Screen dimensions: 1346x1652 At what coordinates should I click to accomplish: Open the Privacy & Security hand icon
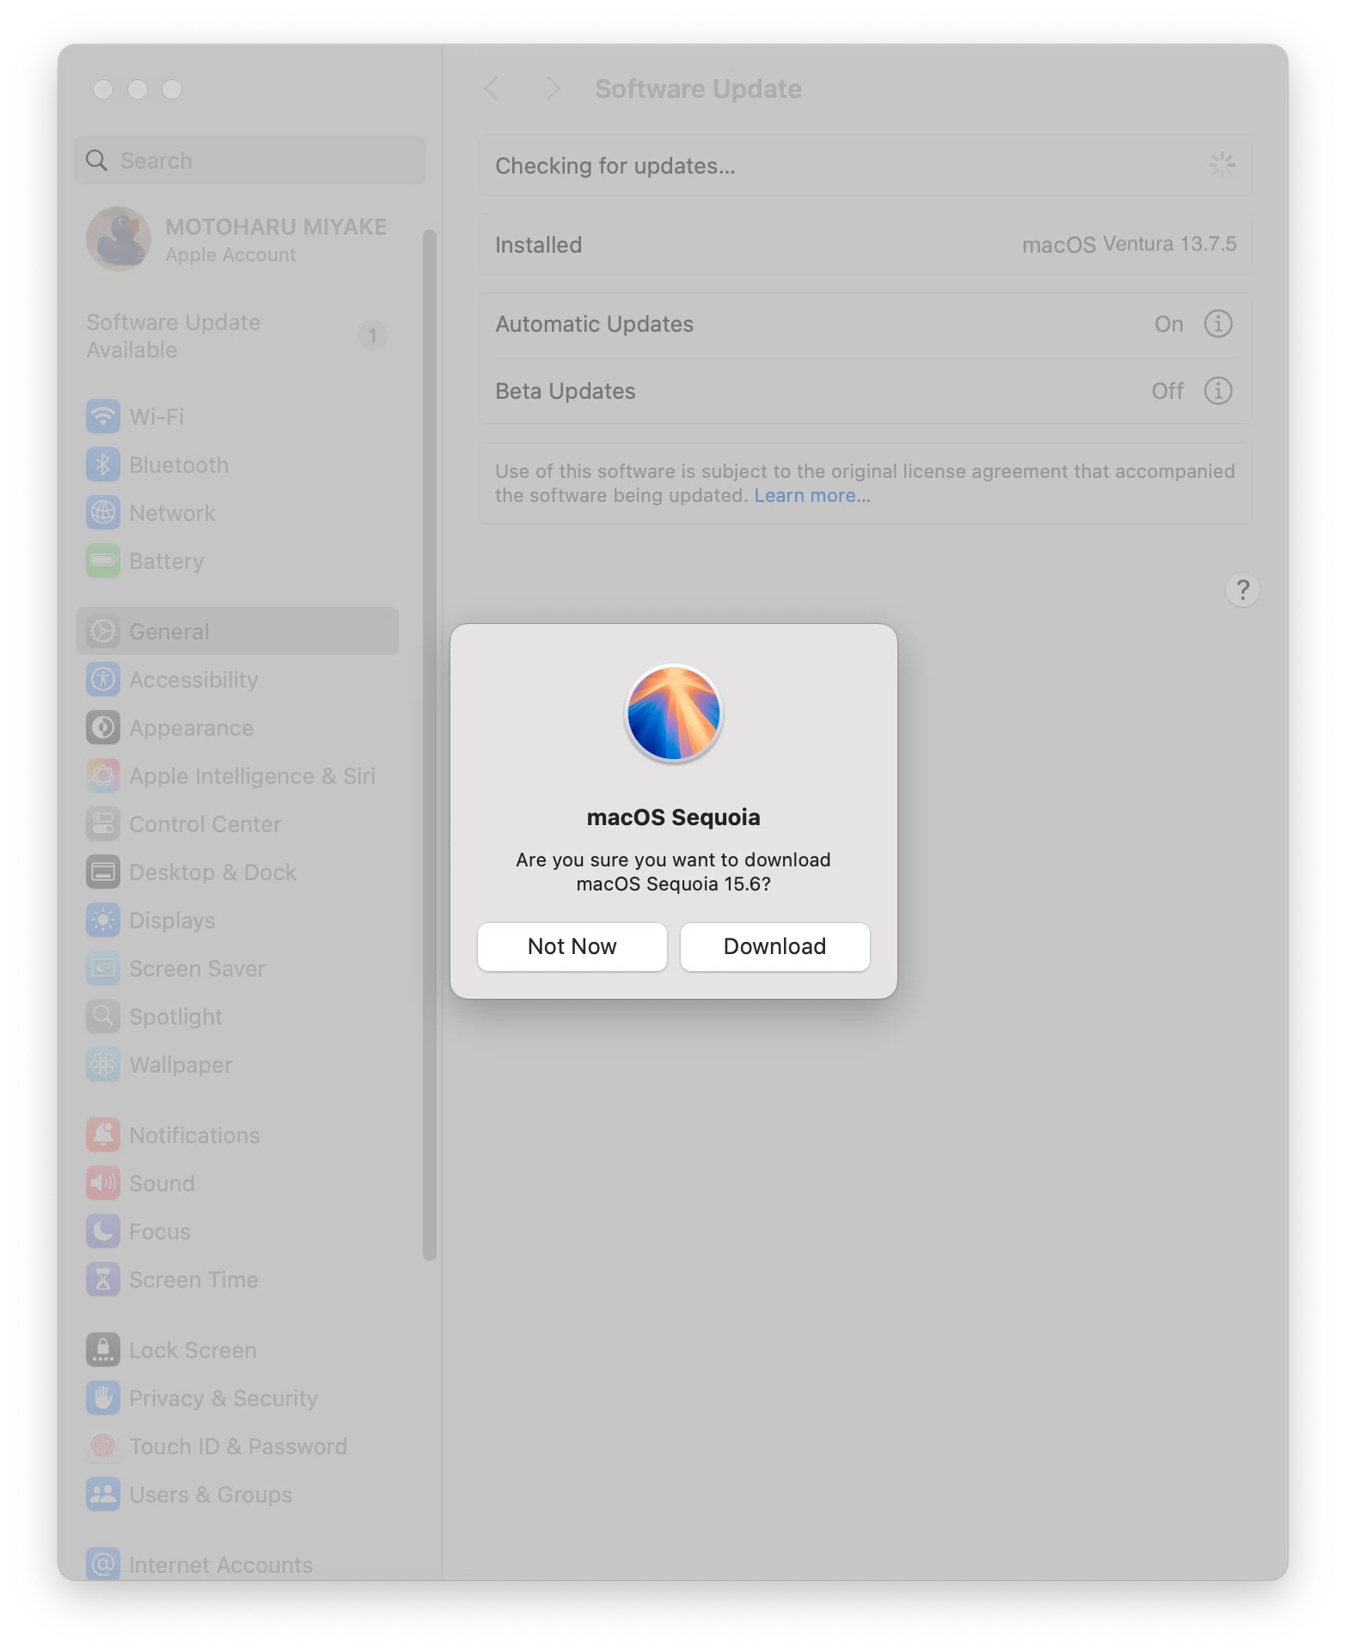103,1398
